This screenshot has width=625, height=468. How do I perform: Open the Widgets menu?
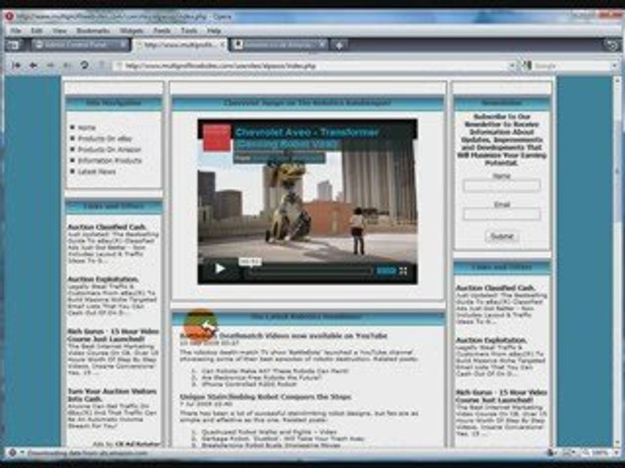coord(132,31)
